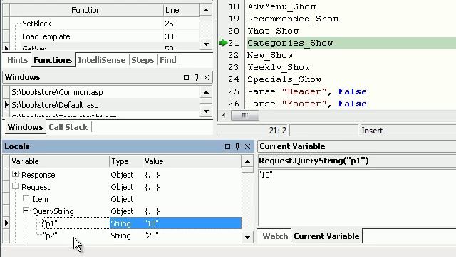Click the QueryString variable name
The width and height of the screenshot is (456, 257).
coord(53,211)
